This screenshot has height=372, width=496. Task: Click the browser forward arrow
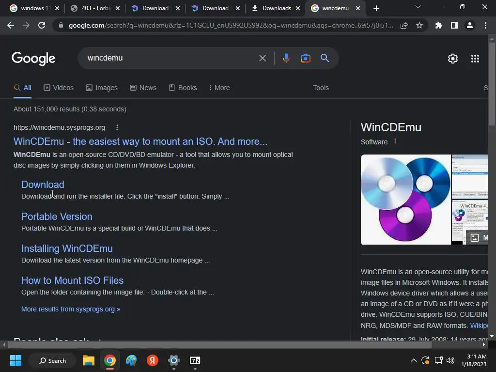(x=26, y=25)
